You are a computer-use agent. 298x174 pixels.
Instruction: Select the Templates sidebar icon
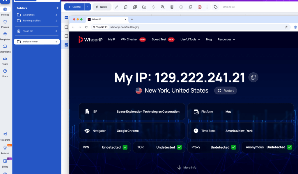pos(5,35)
